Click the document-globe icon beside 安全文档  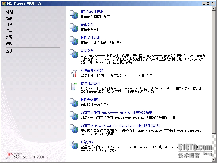pyautogui.click(x=74, y=28)
